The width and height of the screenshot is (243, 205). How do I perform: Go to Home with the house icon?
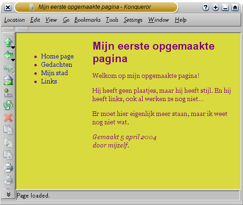[x=8, y=80]
